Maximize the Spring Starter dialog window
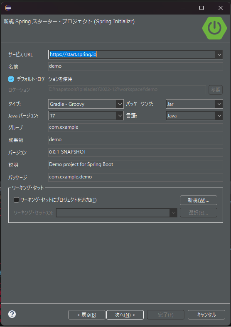The width and height of the screenshot is (231, 327). (202, 8)
